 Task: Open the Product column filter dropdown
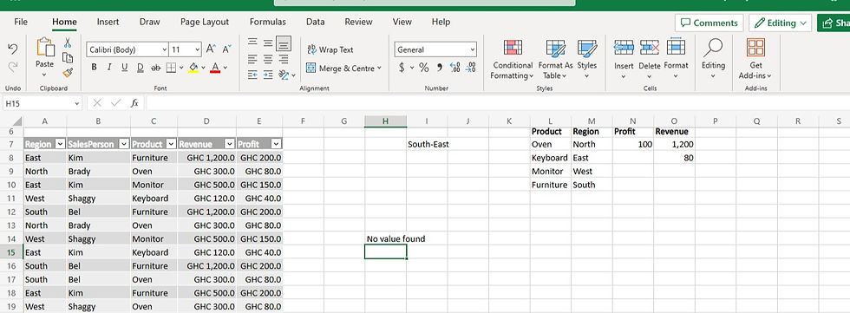coord(172,144)
